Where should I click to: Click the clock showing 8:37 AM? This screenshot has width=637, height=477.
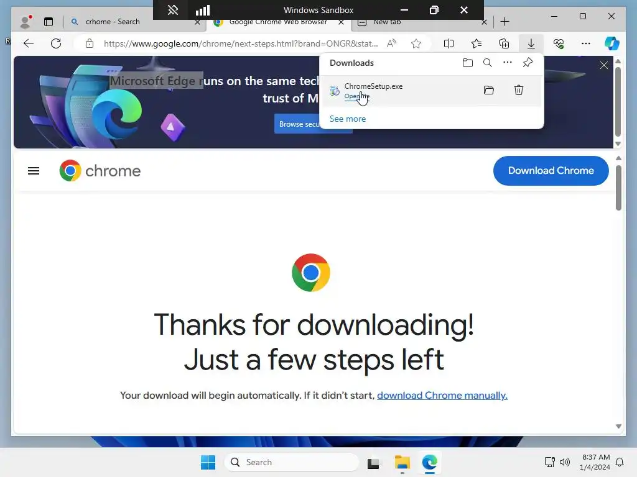[595, 462]
